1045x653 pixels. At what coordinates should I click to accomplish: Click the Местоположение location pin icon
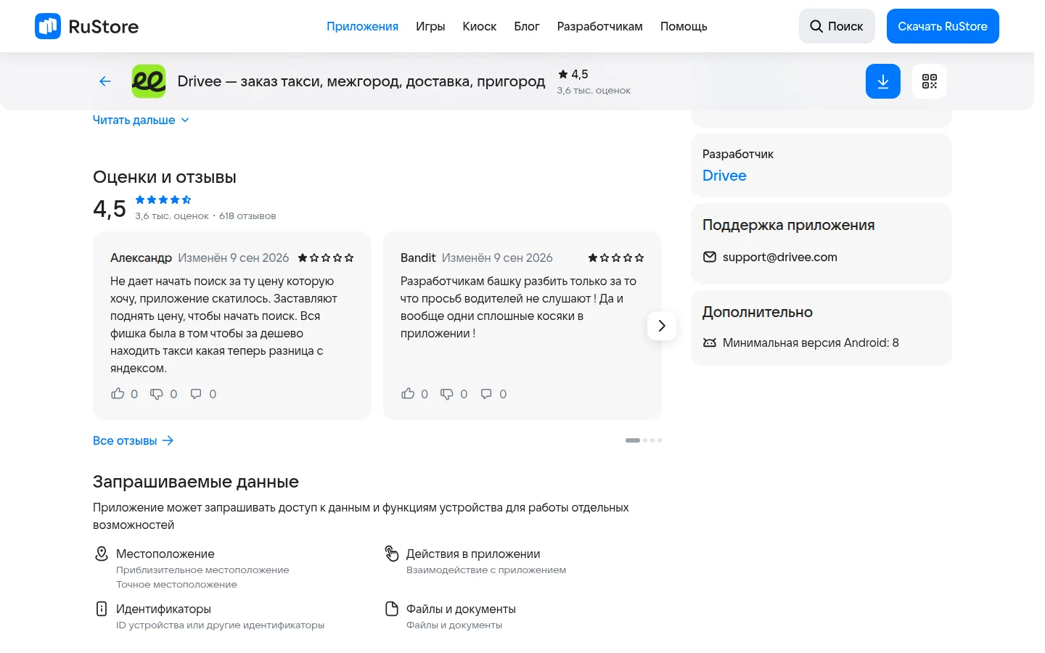102,554
